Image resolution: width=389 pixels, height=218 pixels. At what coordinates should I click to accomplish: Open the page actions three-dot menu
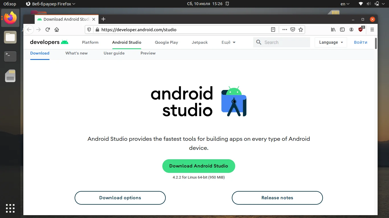[285, 30]
